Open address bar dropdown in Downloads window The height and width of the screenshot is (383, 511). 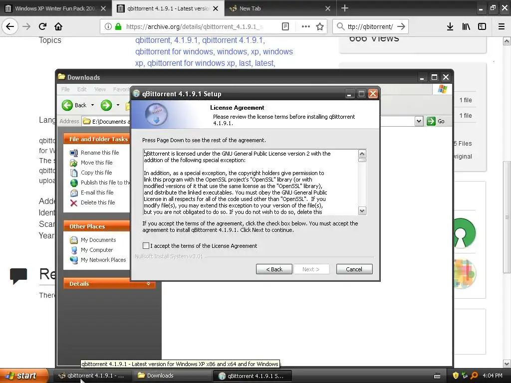point(419,121)
